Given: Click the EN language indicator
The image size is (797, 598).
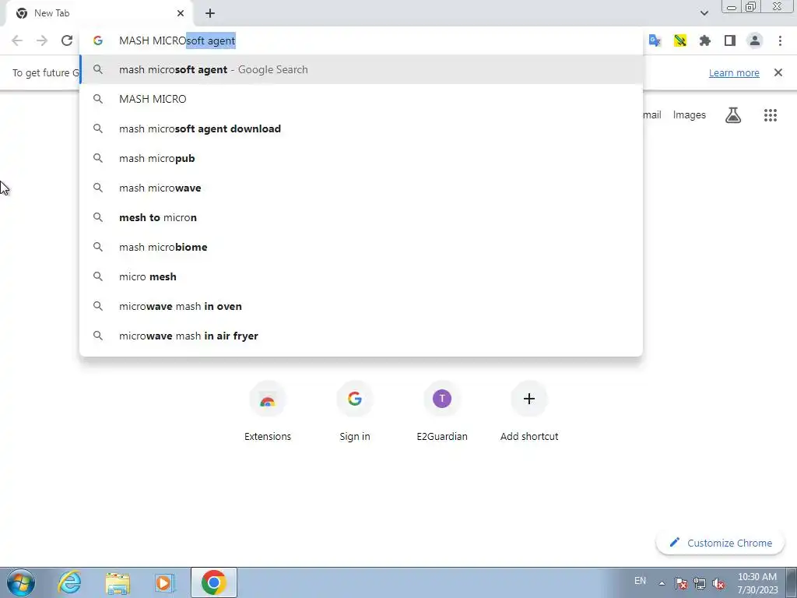Looking at the screenshot, I should (640, 580).
